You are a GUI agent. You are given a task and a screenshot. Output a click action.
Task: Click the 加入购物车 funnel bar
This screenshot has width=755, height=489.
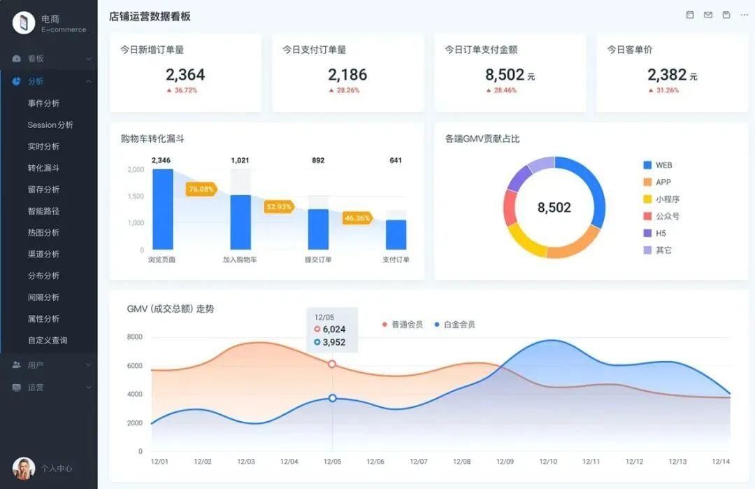(x=240, y=222)
